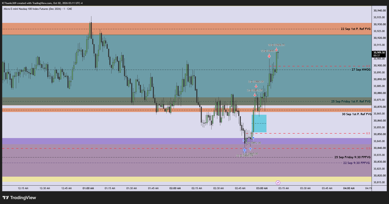Click the TradingView wordmark text
The image size is (389, 204).
tap(23, 198)
